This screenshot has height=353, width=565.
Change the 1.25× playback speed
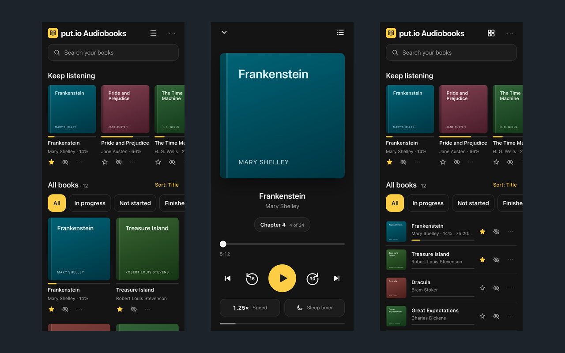(250, 308)
